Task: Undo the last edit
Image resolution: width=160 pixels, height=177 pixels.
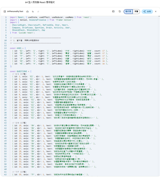Action: click(x=33, y=12)
